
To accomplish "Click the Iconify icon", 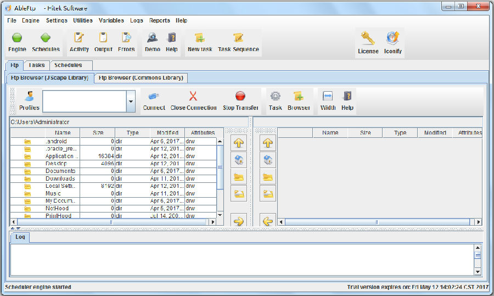I will (x=392, y=38).
